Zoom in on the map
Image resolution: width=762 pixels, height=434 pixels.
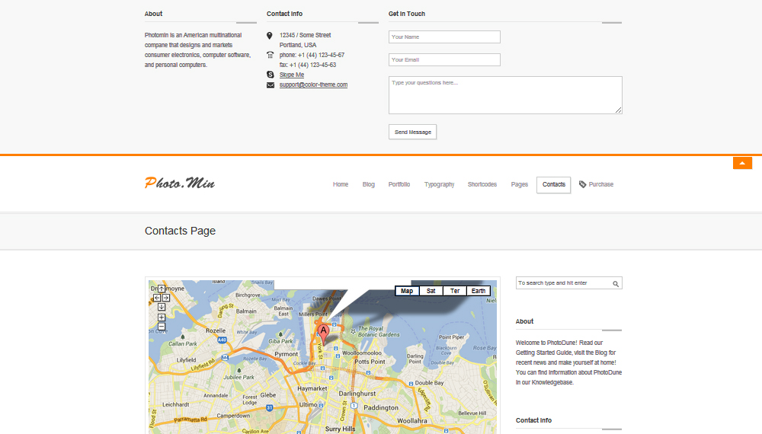click(162, 318)
